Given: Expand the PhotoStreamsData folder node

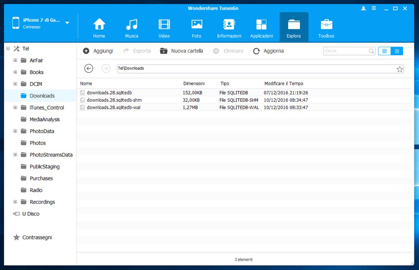Looking at the screenshot, I should [x=15, y=155].
